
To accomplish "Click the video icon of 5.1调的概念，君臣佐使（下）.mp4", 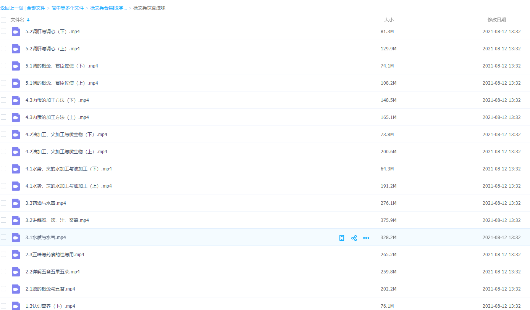I will [16, 66].
